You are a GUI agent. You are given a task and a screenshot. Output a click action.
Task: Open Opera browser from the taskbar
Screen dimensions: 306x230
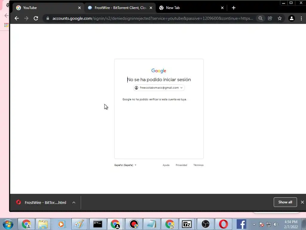pos(224,224)
